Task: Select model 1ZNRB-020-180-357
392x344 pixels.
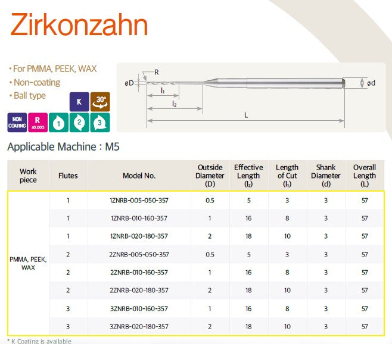Action: 139,236
